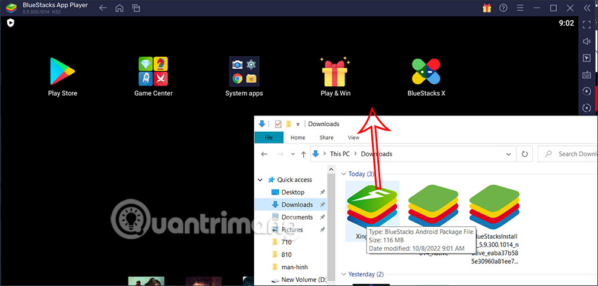Click This PC in the address breadcrumb
Screen dimensions: 598x286
pos(340,154)
